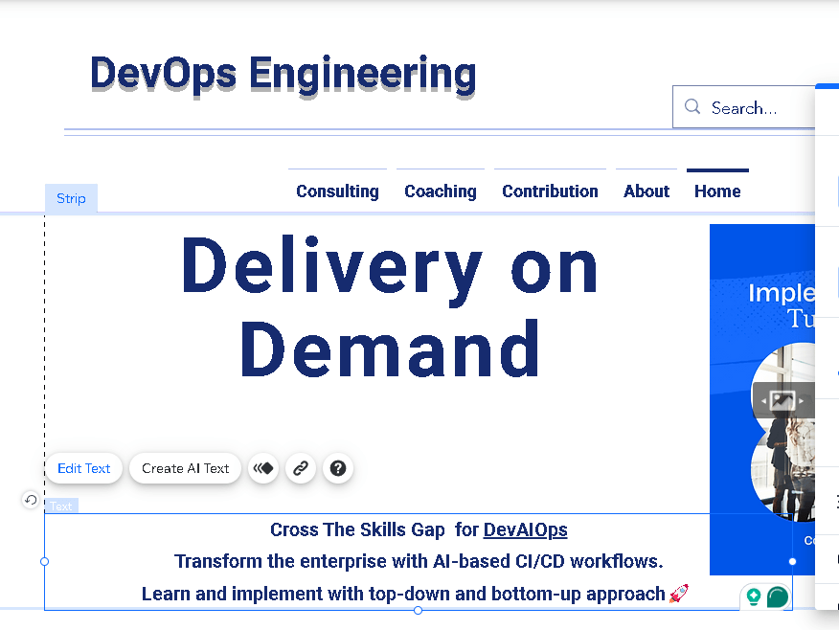Click the DevOps Engineering site title
839x630 pixels.
tap(283, 75)
